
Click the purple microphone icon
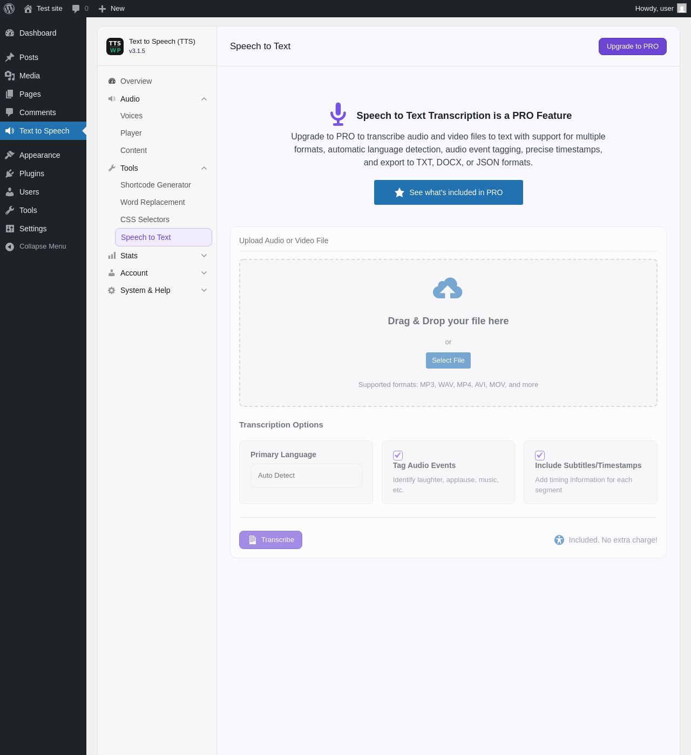338,115
